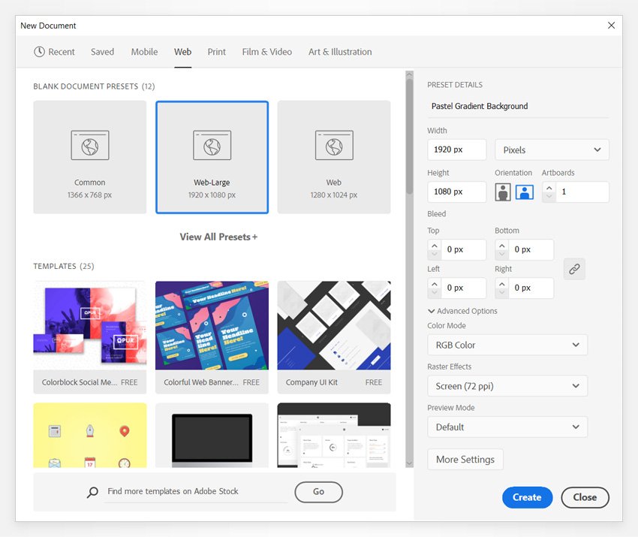Choose the Web-Large 1920 x 1080 preset
The image size is (638, 537).
(x=212, y=157)
